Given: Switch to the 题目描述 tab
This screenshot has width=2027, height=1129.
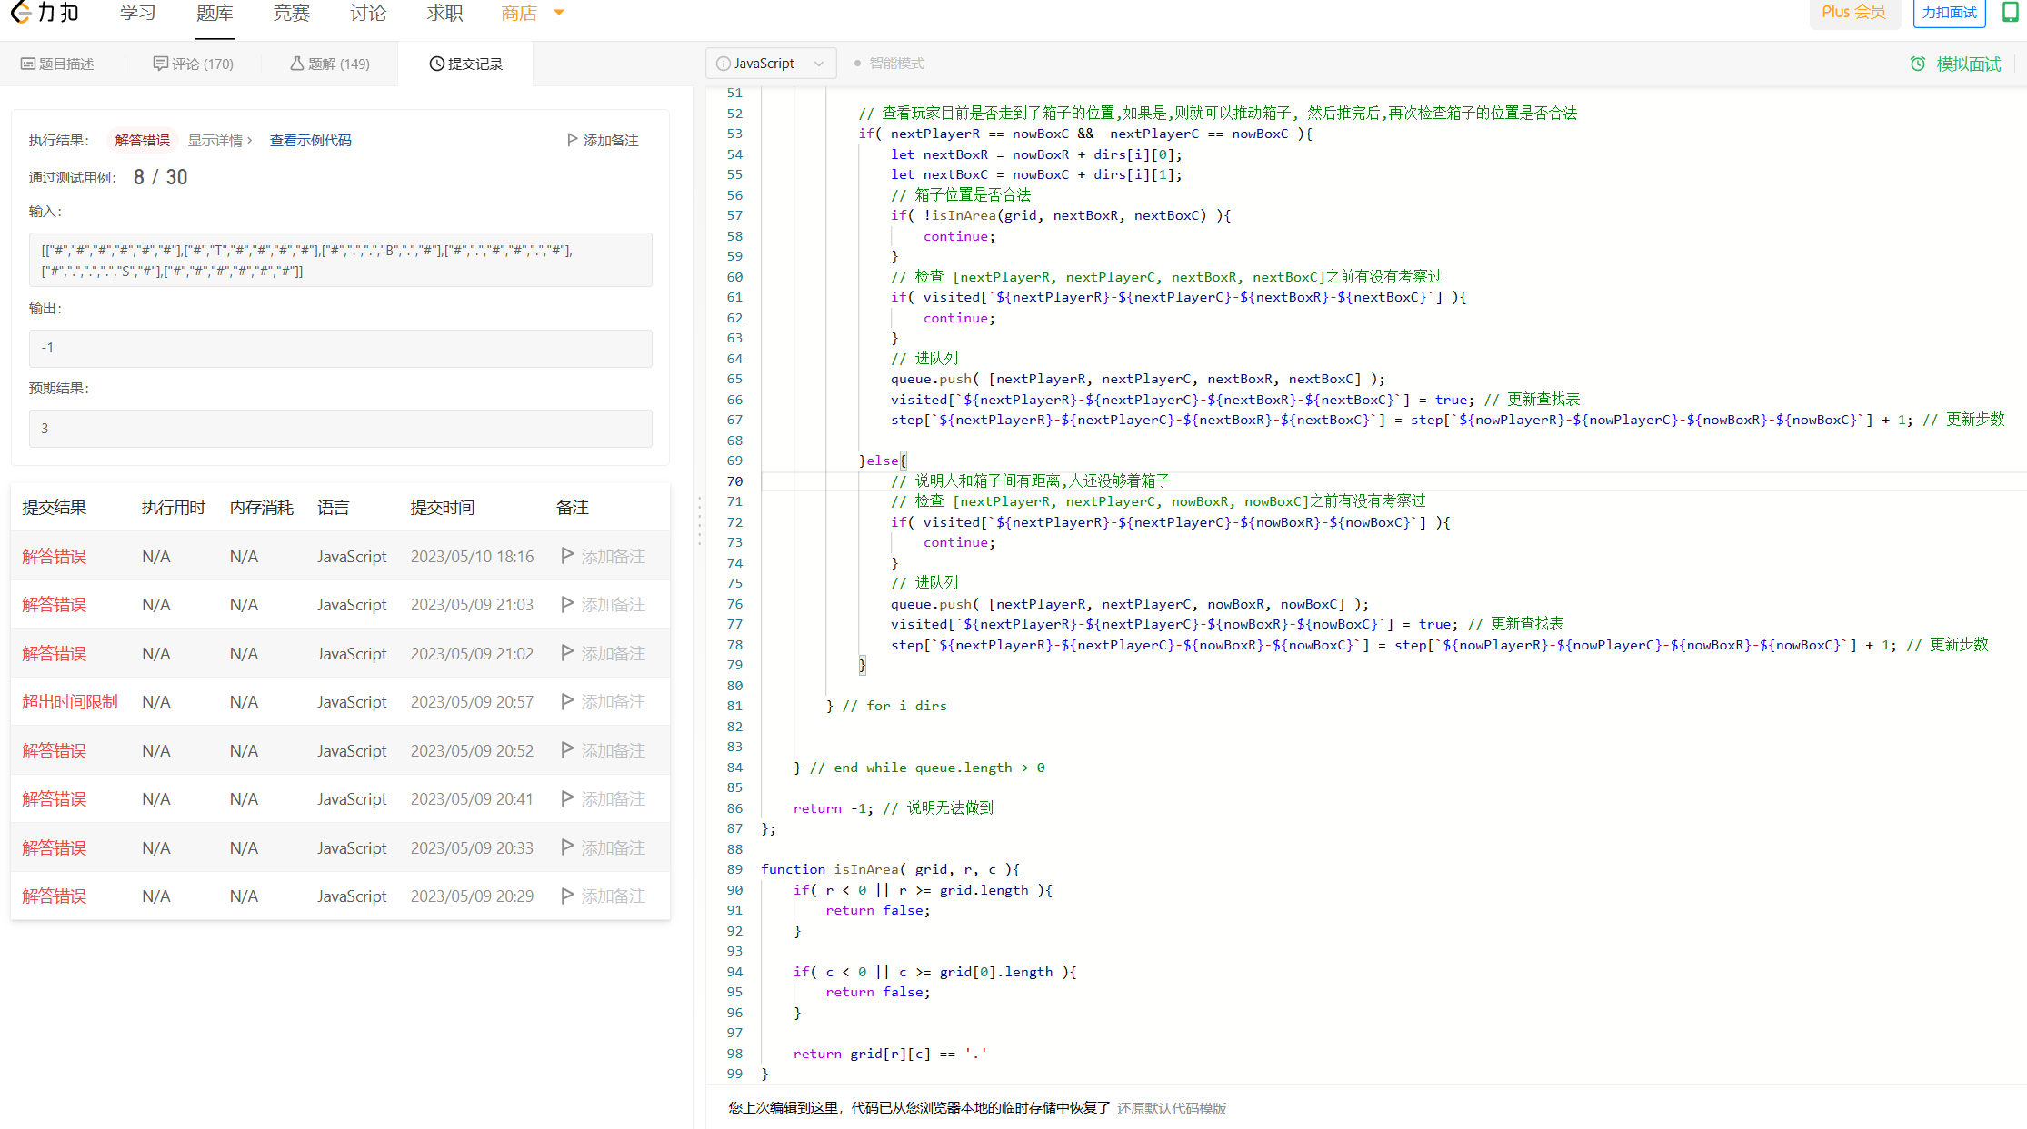Looking at the screenshot, I should coord(58,64).
